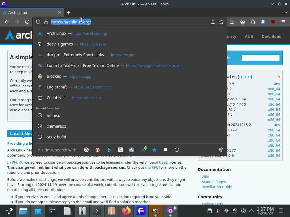Screen dimensions: 290x217
Task: Go back with the back arrow
Action: coord(7,22)
